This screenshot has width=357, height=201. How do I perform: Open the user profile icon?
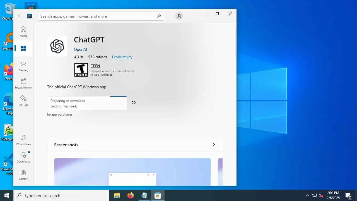click(179, 16)
